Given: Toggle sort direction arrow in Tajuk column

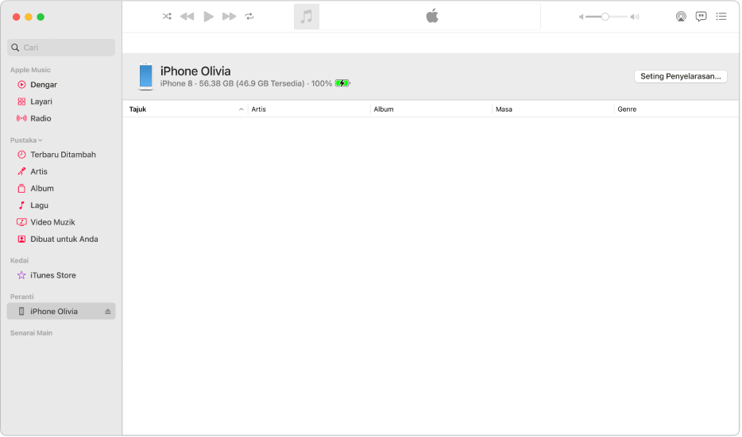Looking at the screenshot, I should pyautogui.click(x=241, y=109).
